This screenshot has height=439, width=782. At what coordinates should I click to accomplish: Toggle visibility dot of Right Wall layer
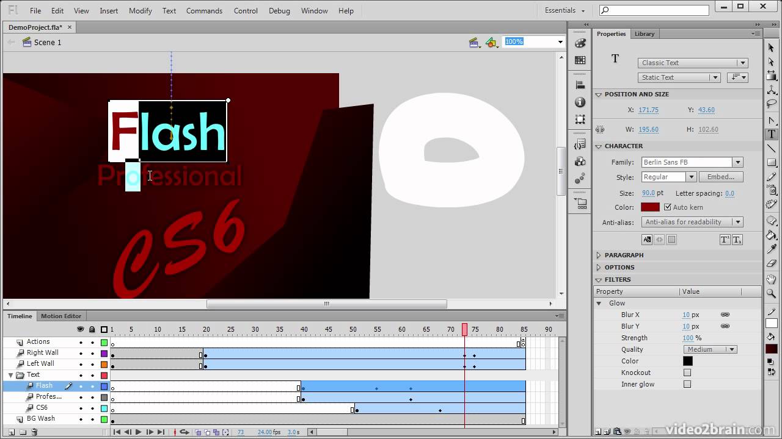click(81, 353)
